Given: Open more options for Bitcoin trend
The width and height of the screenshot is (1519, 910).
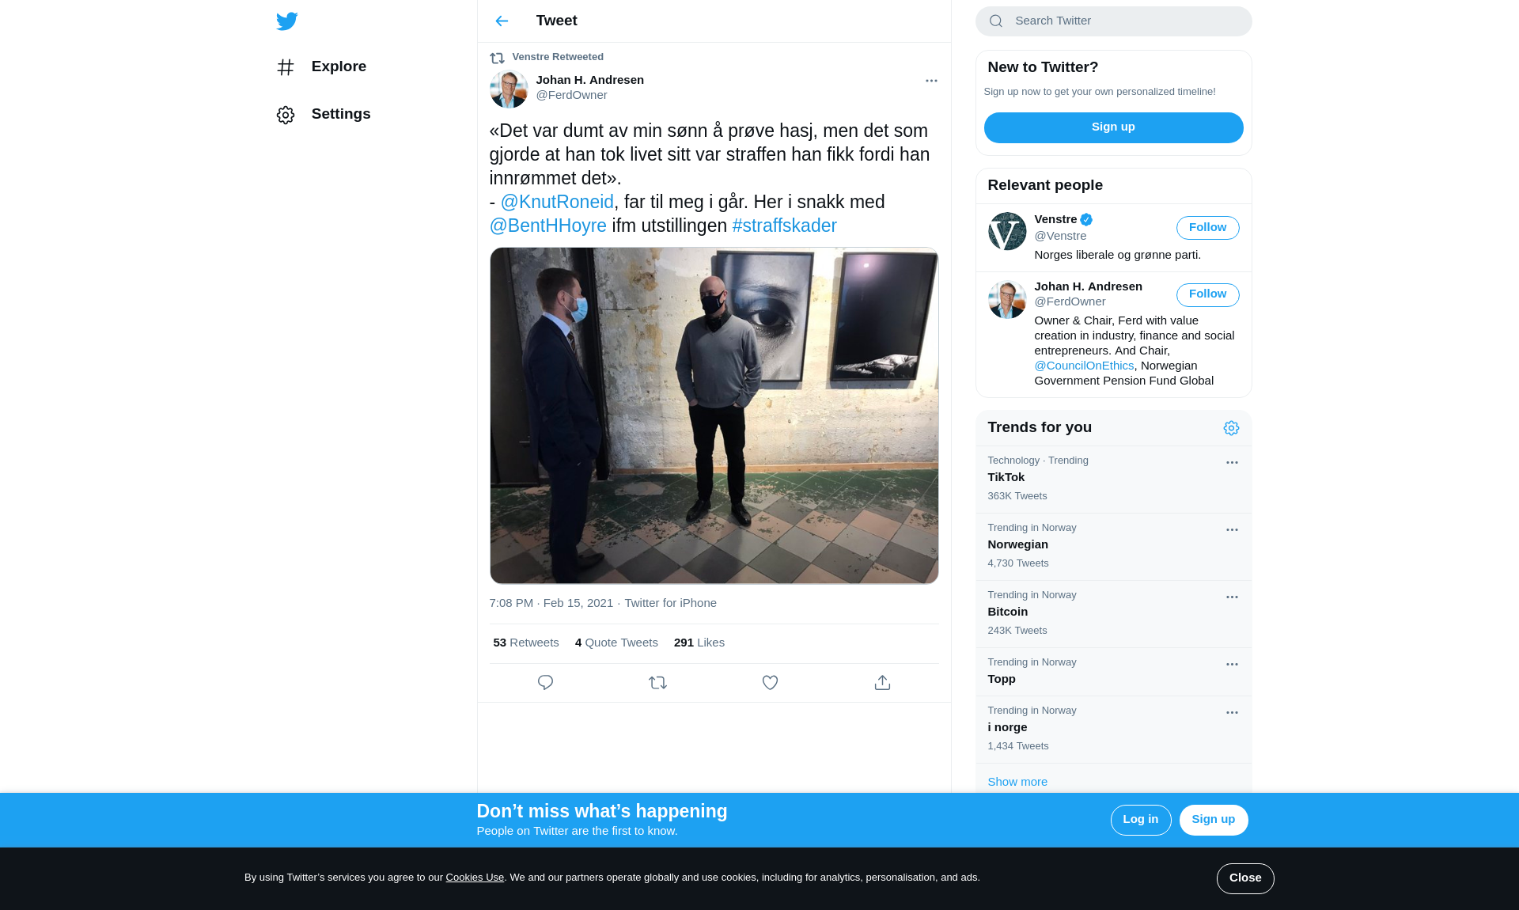Looking at the screenshot, I should (x=1232, y=597).
